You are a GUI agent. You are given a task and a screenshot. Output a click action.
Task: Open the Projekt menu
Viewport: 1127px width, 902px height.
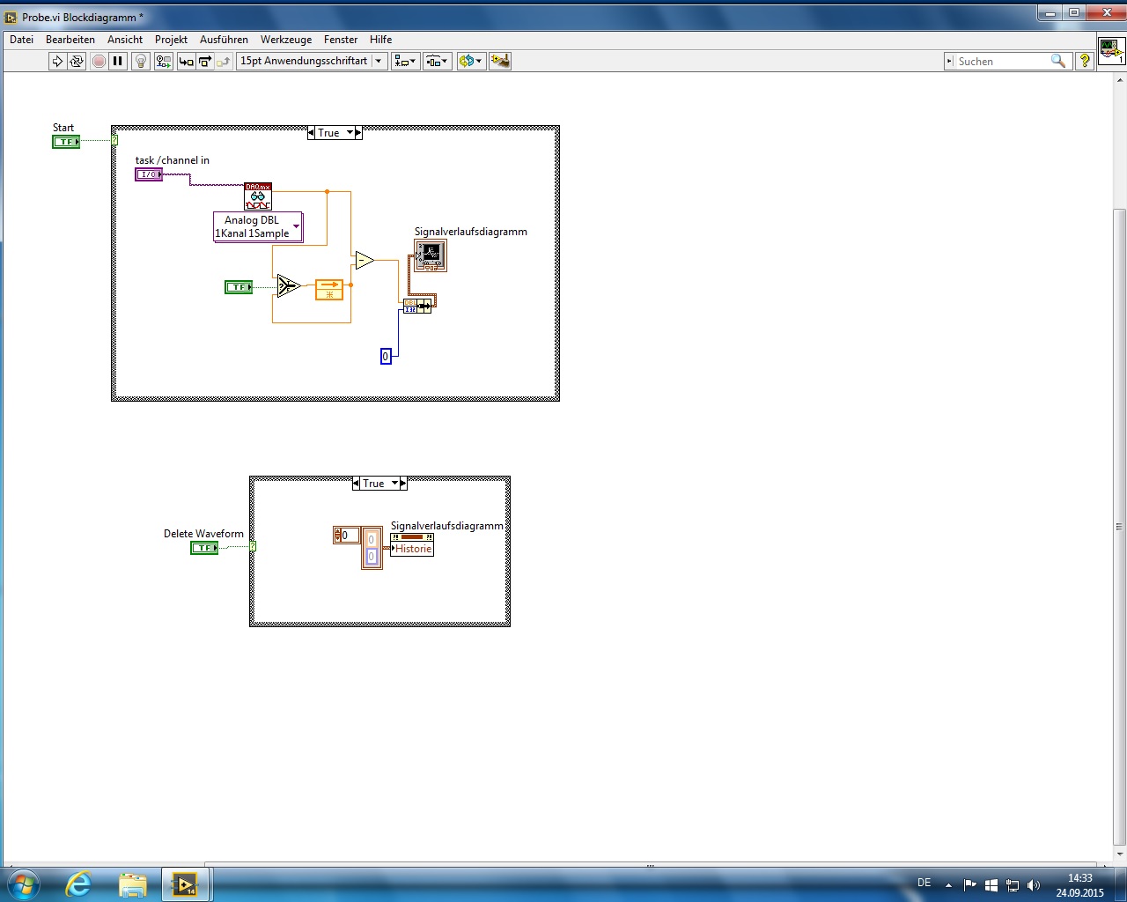171,40
